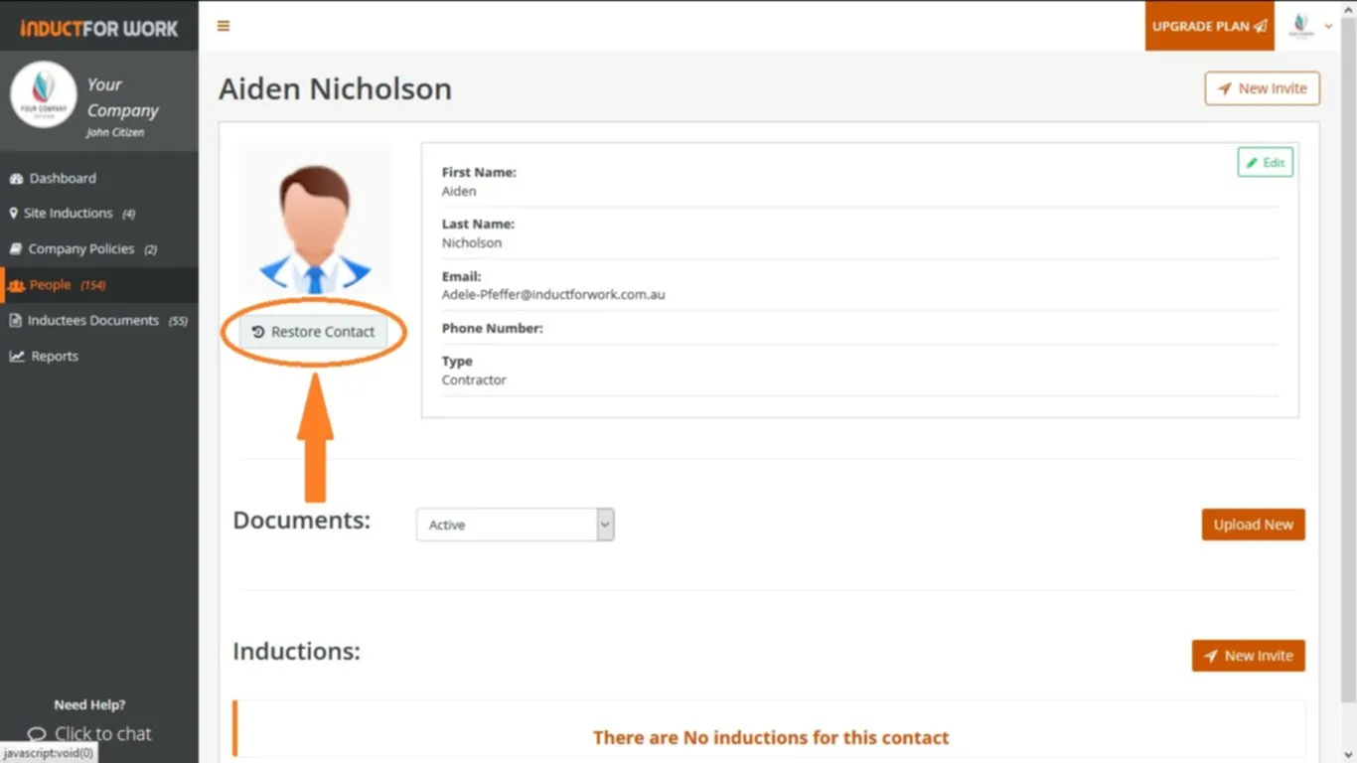Click the Upgrade Plan button

coord(1209,26)
